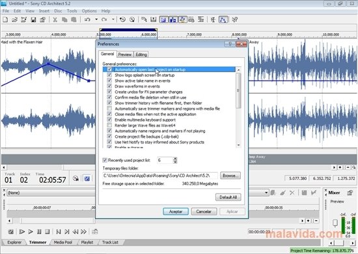Toggle 'Automatically open last project on startup'
The height and width of the screenshot is (254, 358).
click(x=109, y=70)
